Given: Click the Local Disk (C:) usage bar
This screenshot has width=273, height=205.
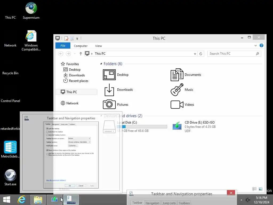Looking at the screenshot, I should pos(142,127).
